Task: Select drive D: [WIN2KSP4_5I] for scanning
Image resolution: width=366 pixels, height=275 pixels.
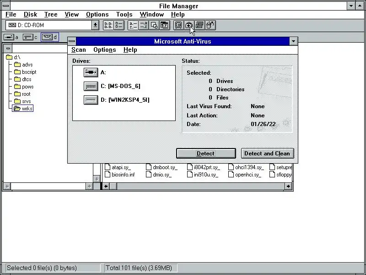Action: [x=117, y=100]
